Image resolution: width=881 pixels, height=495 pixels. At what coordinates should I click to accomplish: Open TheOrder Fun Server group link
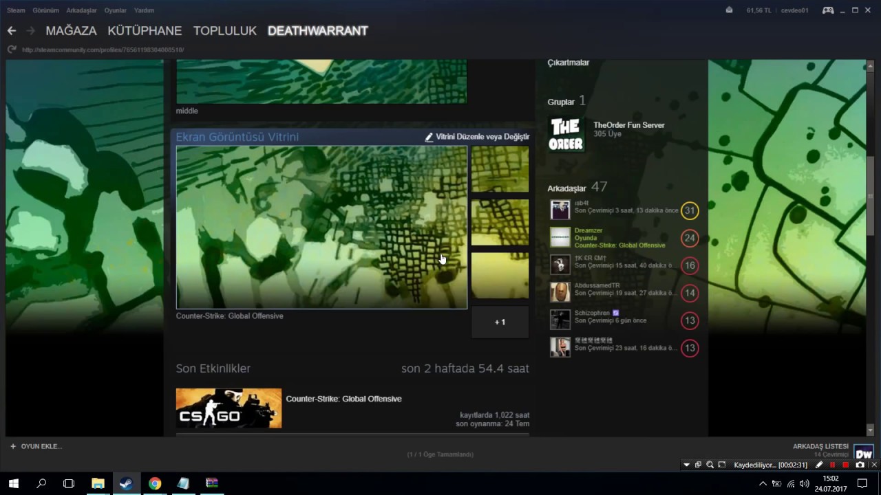[629, 125]
